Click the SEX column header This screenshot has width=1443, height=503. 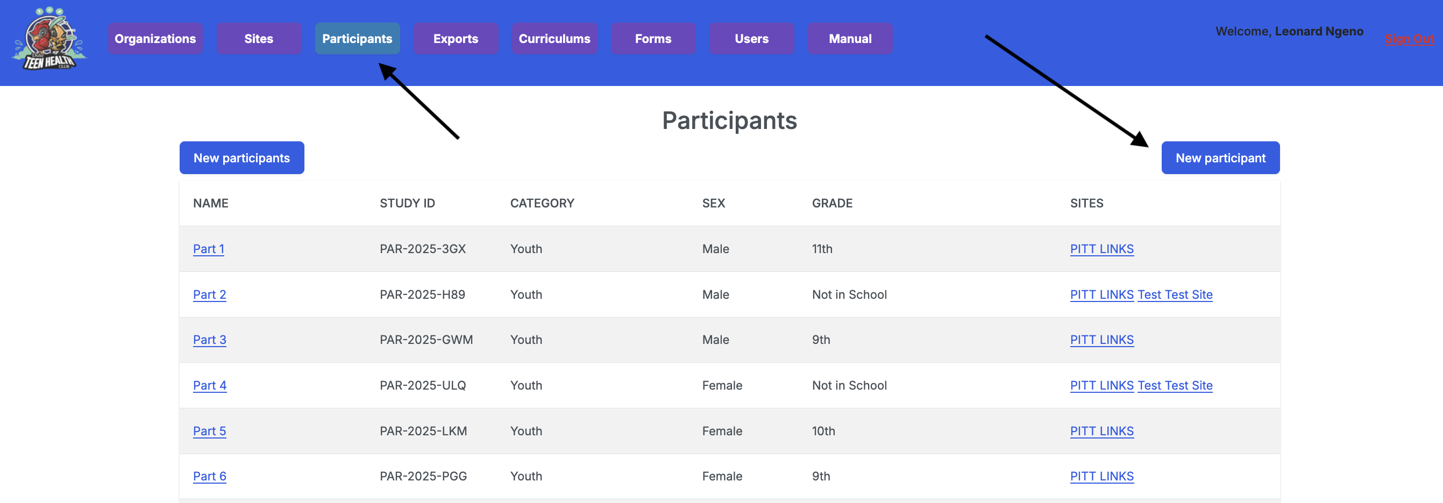(714, 203)
